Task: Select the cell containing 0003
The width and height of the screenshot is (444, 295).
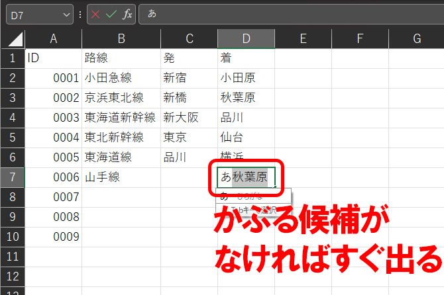Action: 53,118
